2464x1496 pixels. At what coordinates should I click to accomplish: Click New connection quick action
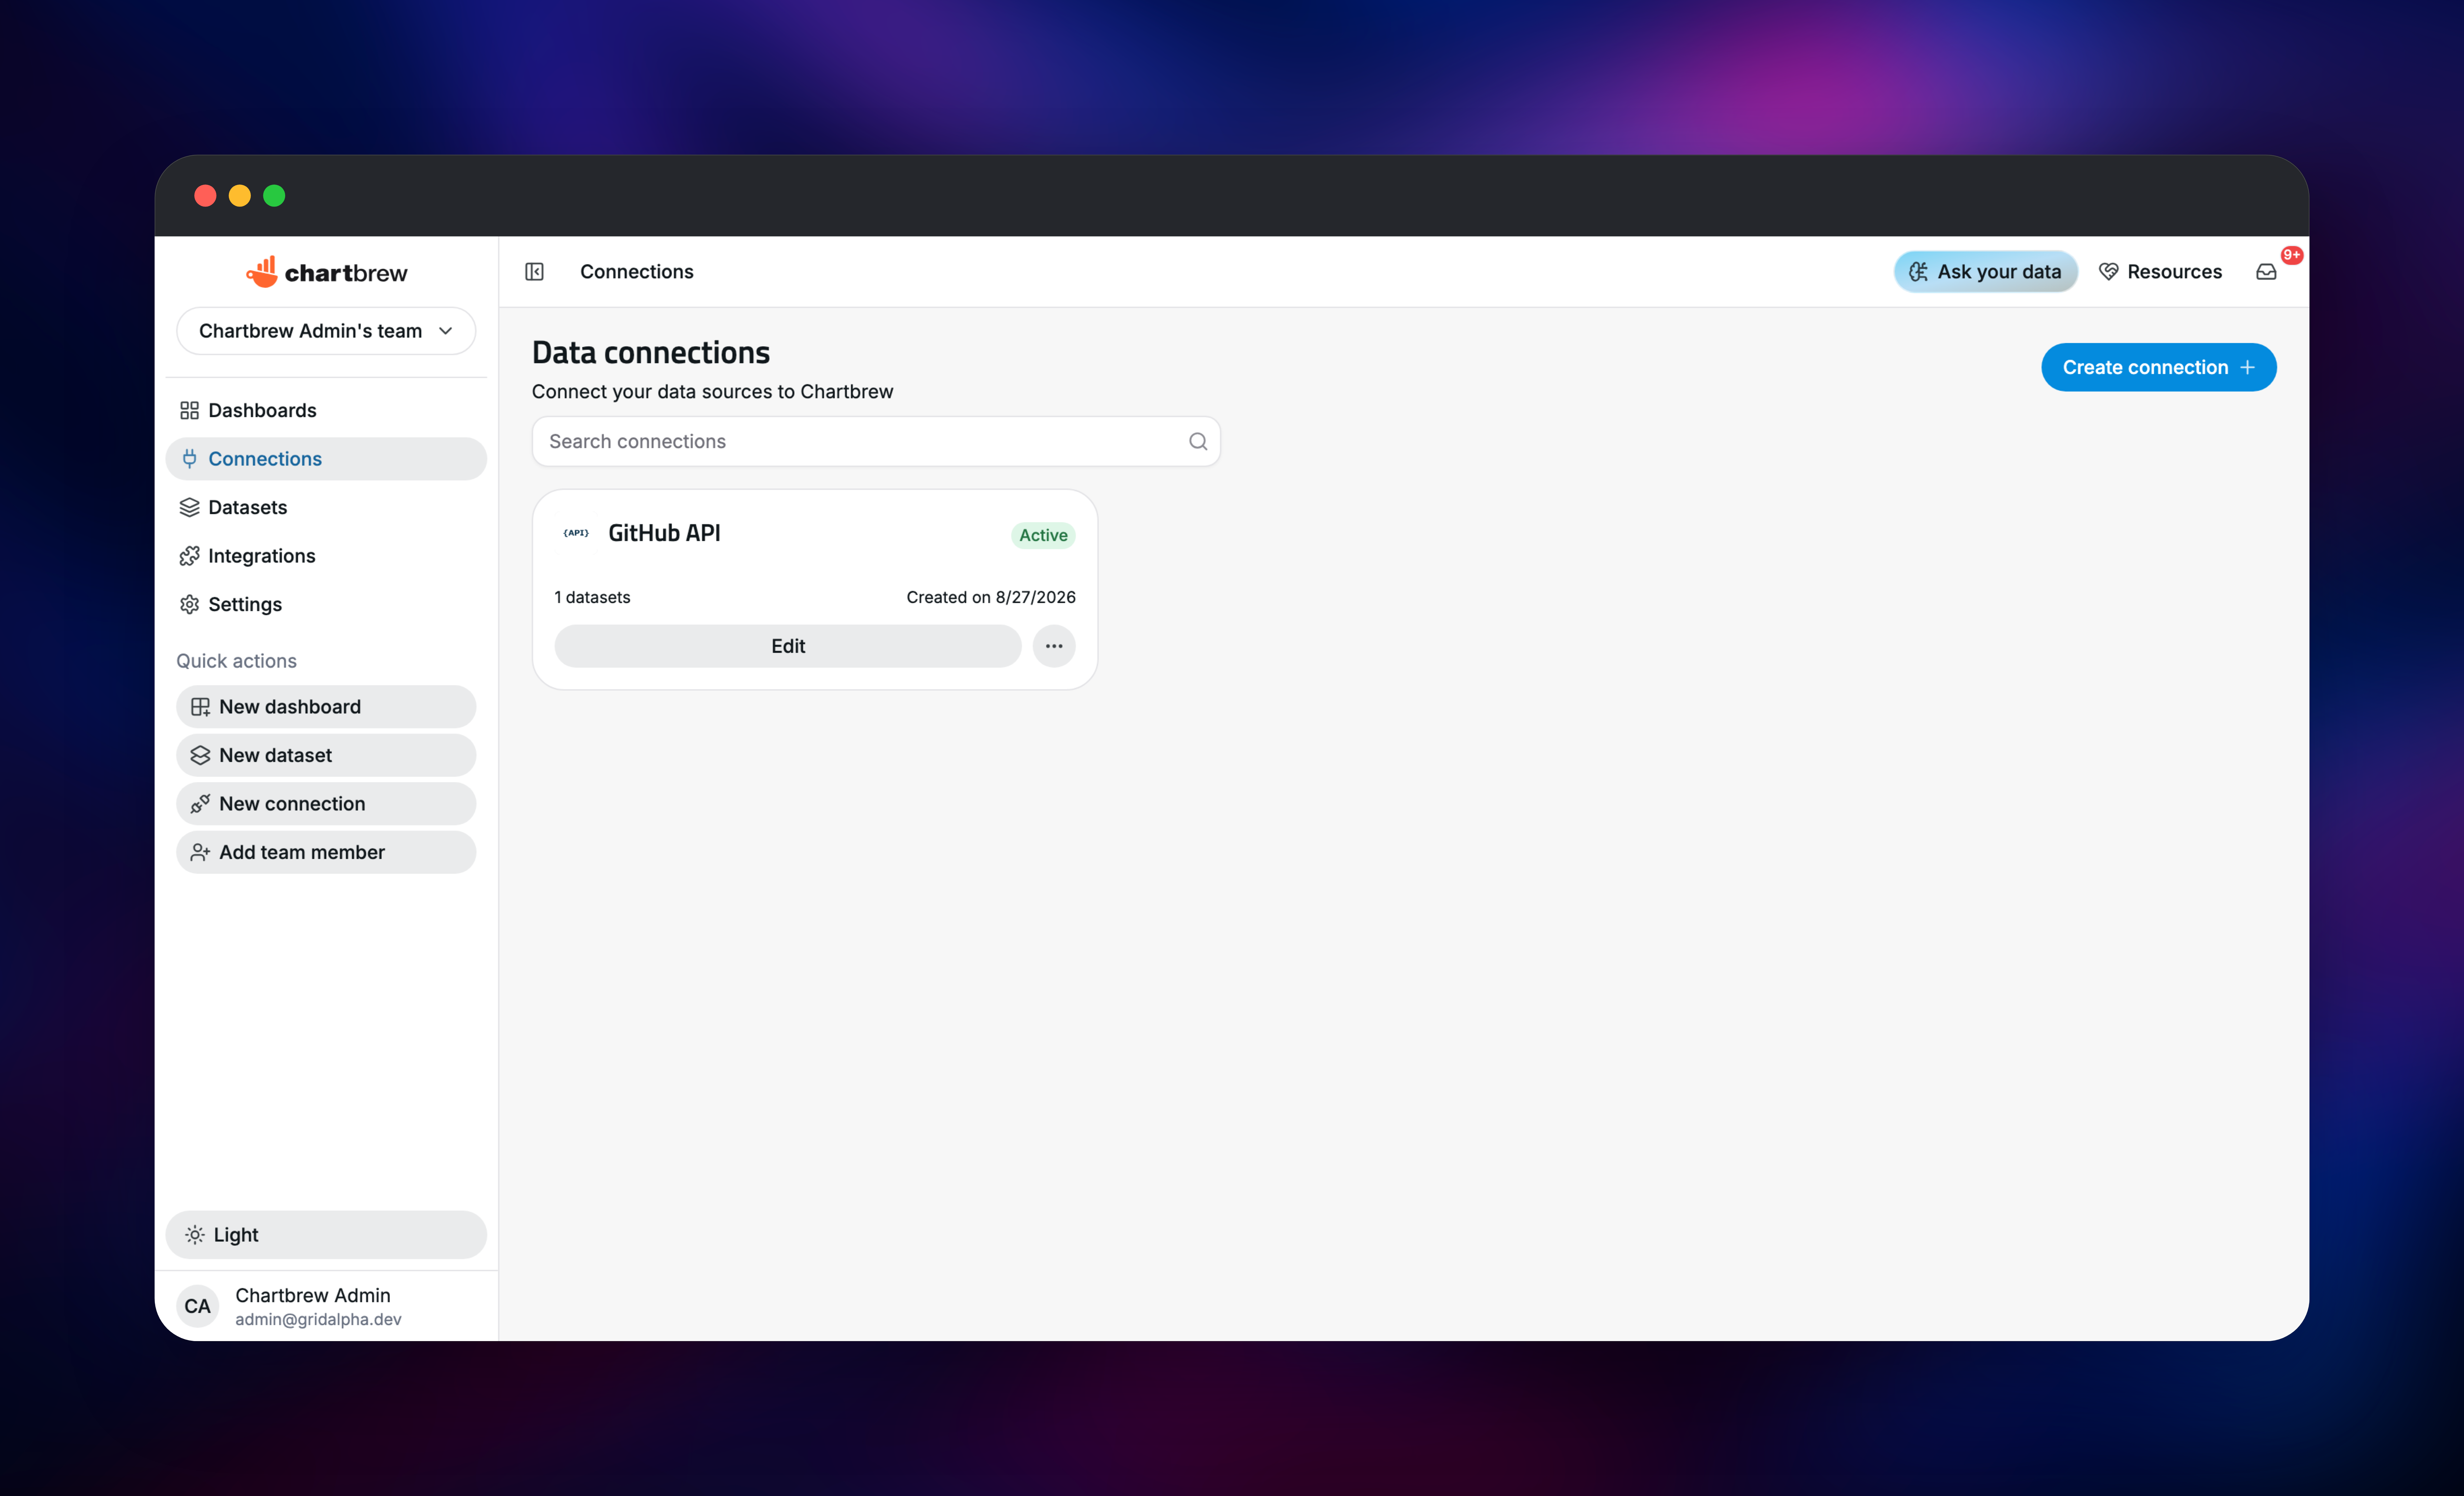[326, 804]
